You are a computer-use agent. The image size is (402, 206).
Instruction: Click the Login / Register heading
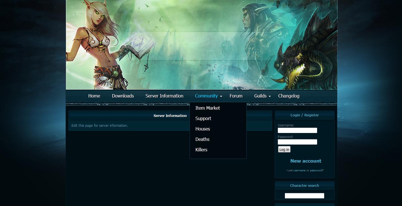tap(304, 115)
